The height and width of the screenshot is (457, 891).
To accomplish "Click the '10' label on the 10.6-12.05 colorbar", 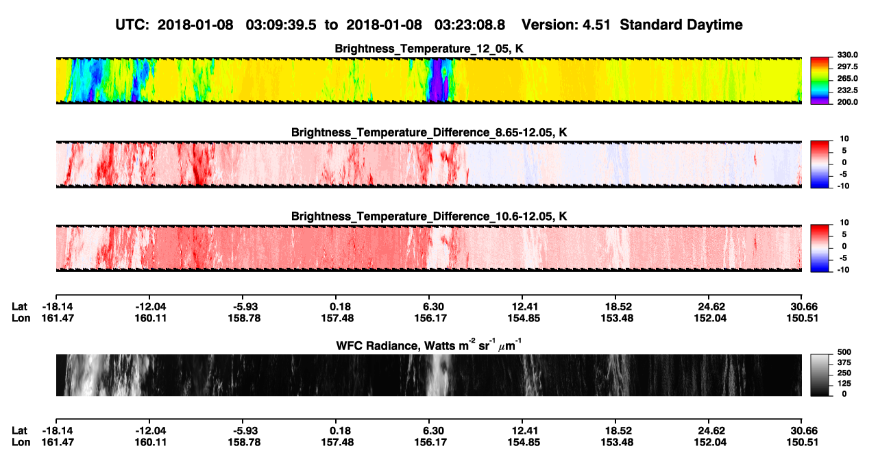I will (844, 223).
